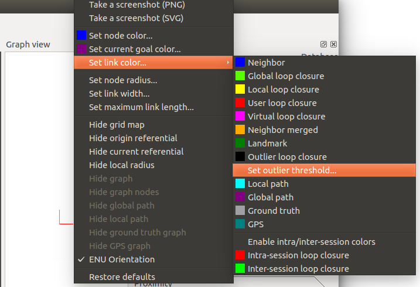Open Set maximum link length option
420x287 pixels.
(141, 107)
